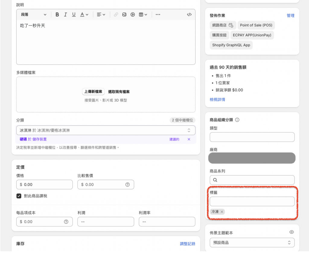Toggle bold formatting in description editor
This screenshot has width=309, height=253.
pos(57,14)
